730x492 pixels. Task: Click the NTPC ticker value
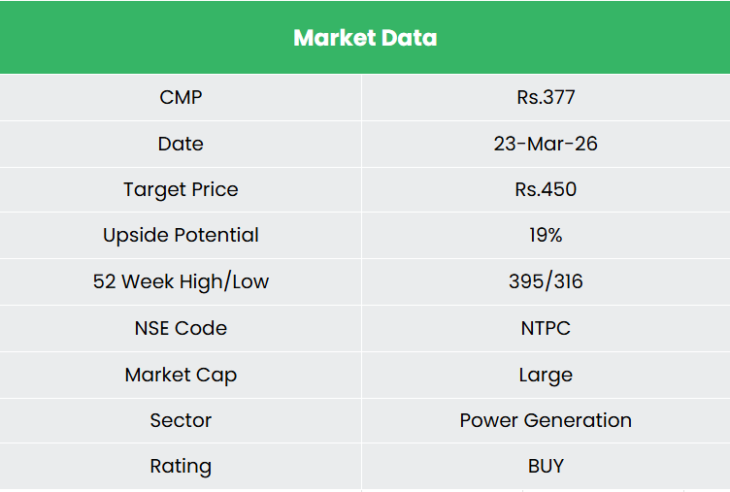point(546,328)
